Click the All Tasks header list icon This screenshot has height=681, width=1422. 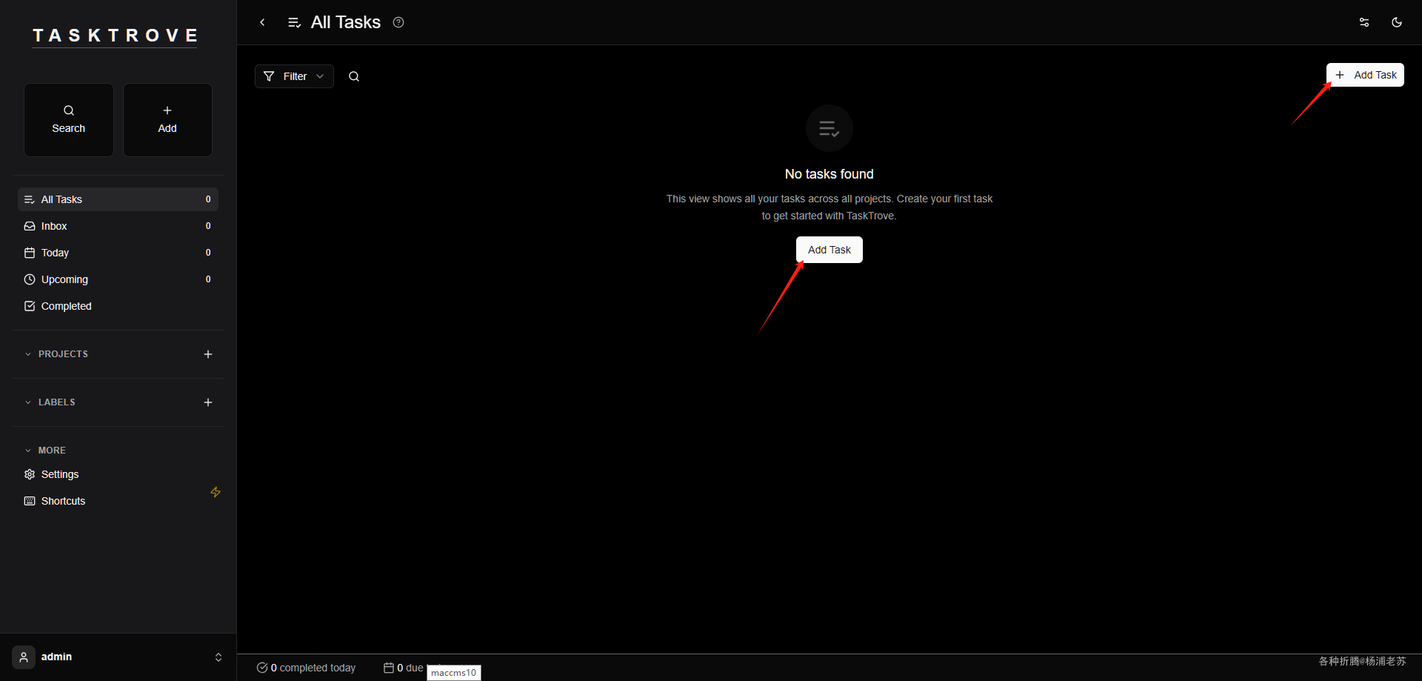(294, 22)
